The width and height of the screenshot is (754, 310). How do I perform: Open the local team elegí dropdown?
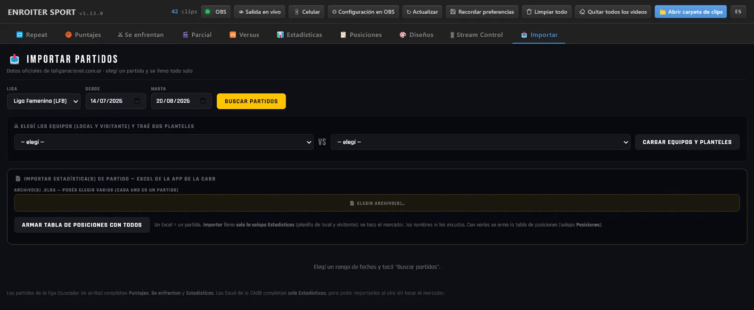pos(164,142)
